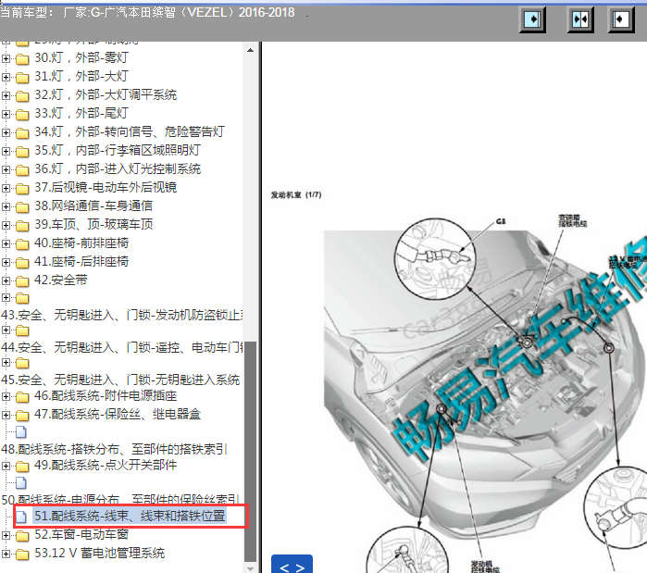Click folder icon of '34.灯，外部-转向信号'
Screen dimensions: 647x573
coord(22,133)
